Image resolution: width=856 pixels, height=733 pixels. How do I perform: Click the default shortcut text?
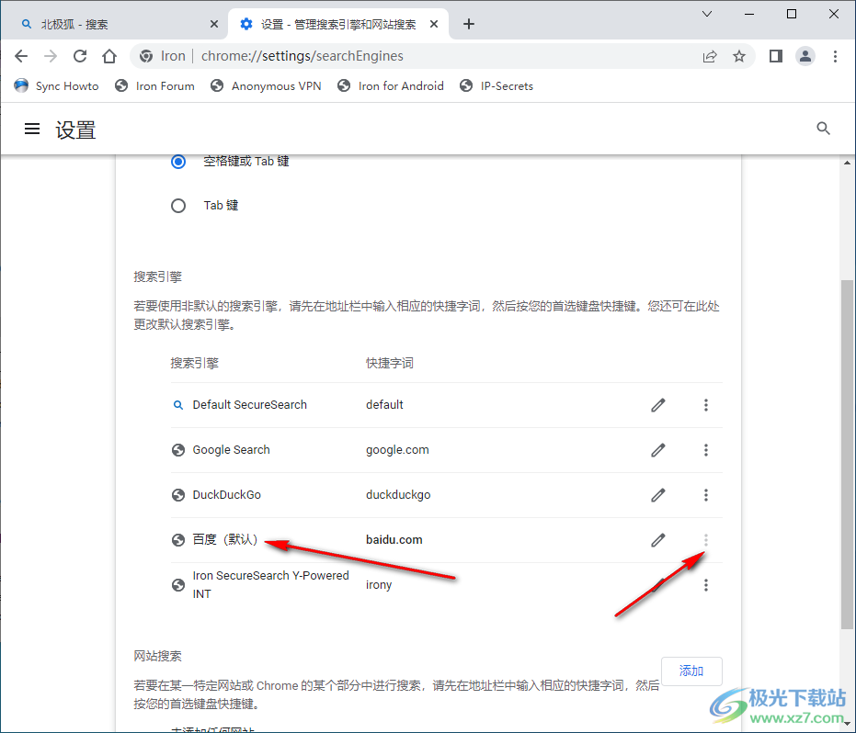(x=384, y=405)
